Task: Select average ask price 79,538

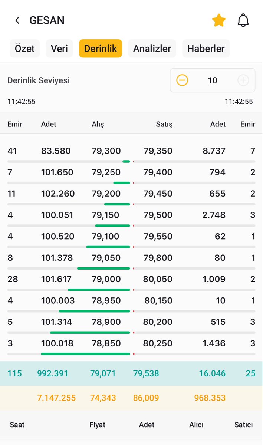Action: coord(146,373)
